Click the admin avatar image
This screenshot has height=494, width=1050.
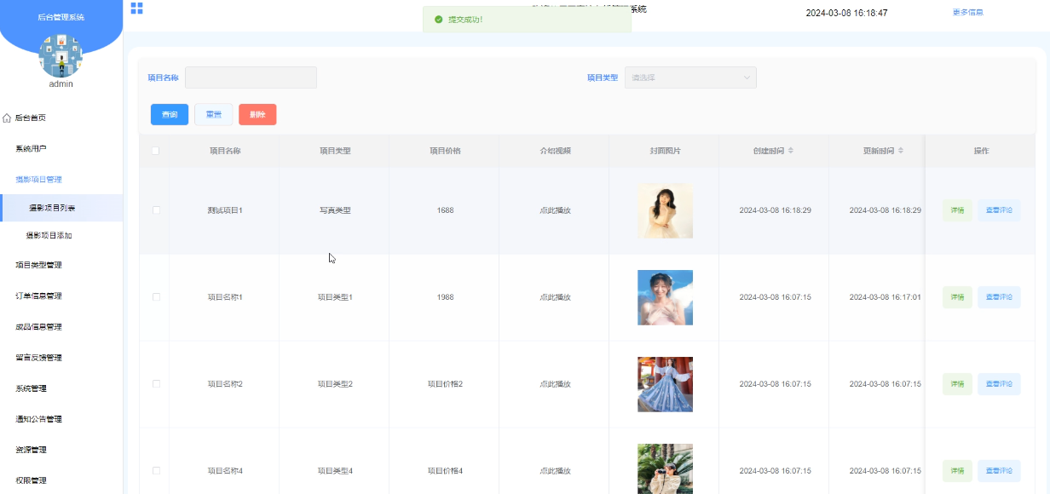(x=61, y=56)
